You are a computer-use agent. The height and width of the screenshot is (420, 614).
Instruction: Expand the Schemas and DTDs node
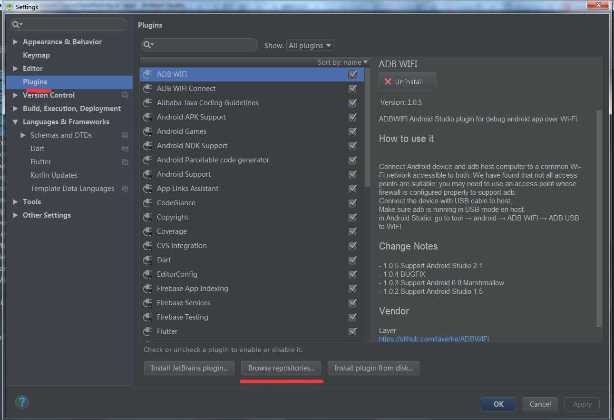23,135
